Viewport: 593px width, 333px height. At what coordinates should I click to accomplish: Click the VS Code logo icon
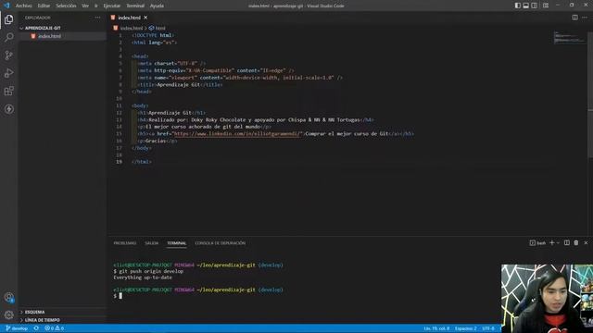6,6
